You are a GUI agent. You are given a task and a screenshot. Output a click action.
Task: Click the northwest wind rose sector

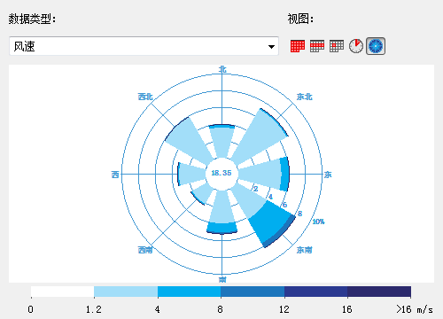[x=188, y=140]
